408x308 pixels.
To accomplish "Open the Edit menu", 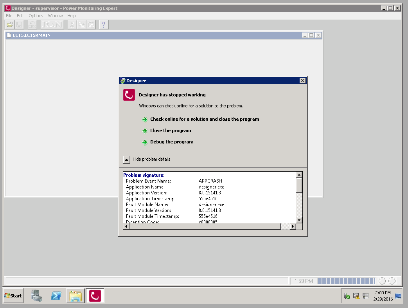I will (20, 16).
